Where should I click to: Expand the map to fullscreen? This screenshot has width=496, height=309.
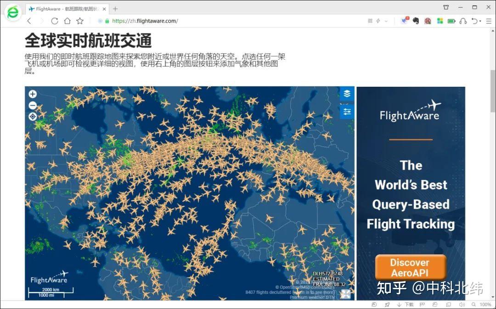tap(345, 294)
